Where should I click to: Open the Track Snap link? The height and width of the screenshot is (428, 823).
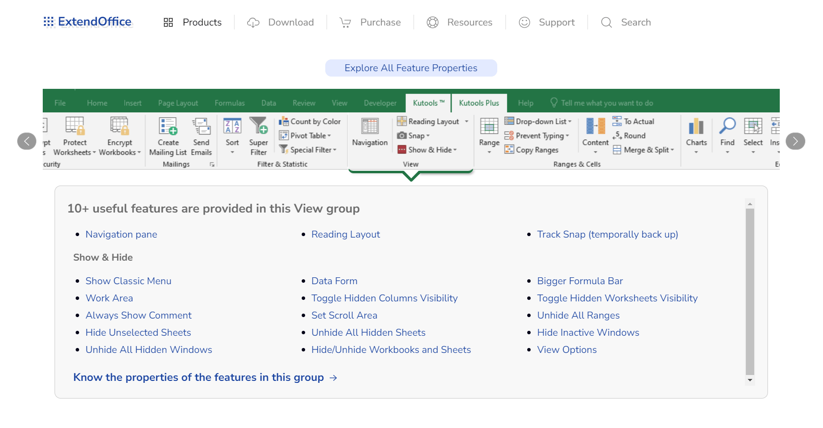(x=607, y=234)
